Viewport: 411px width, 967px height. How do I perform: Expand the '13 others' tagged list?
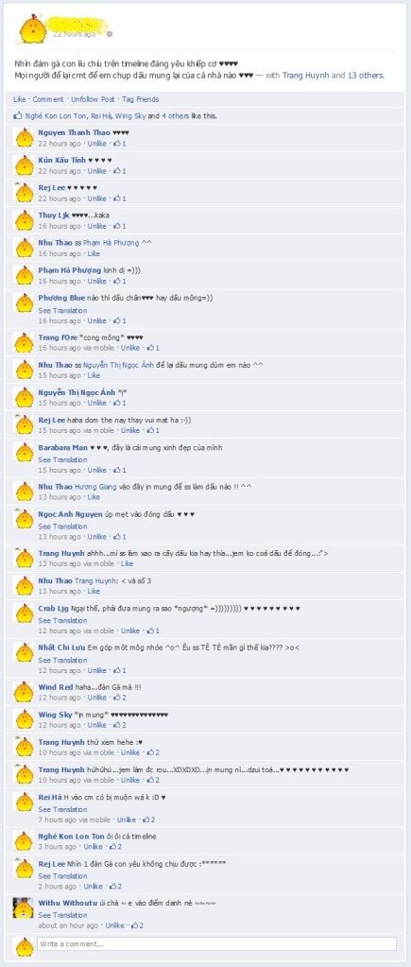(x=366, y=76)
